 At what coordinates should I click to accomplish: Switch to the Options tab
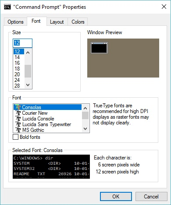(x=15, y=22)
